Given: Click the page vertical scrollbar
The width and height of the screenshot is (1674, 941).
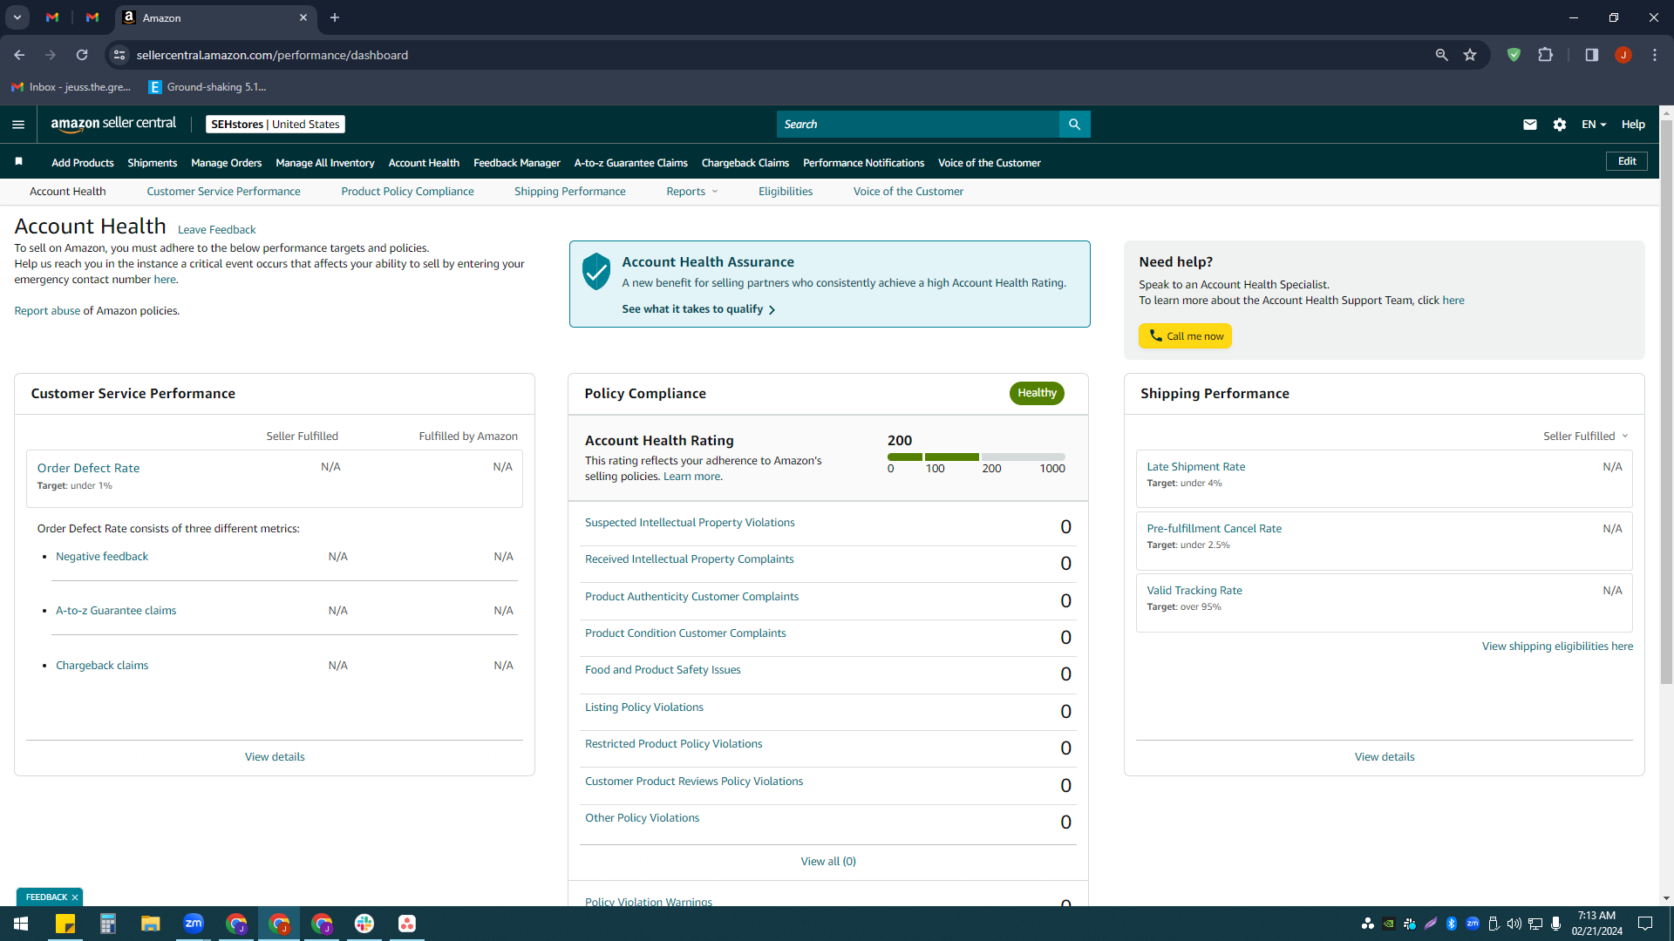Looking at the screenshot, I should pyautogui.click(x=1666, y=401).
